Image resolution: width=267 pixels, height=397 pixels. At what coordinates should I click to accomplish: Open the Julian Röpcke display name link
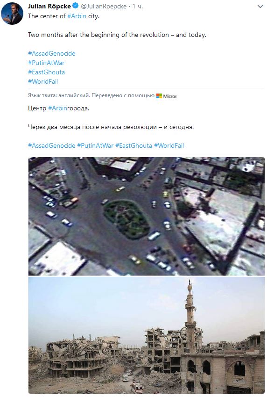coord(49,6)
